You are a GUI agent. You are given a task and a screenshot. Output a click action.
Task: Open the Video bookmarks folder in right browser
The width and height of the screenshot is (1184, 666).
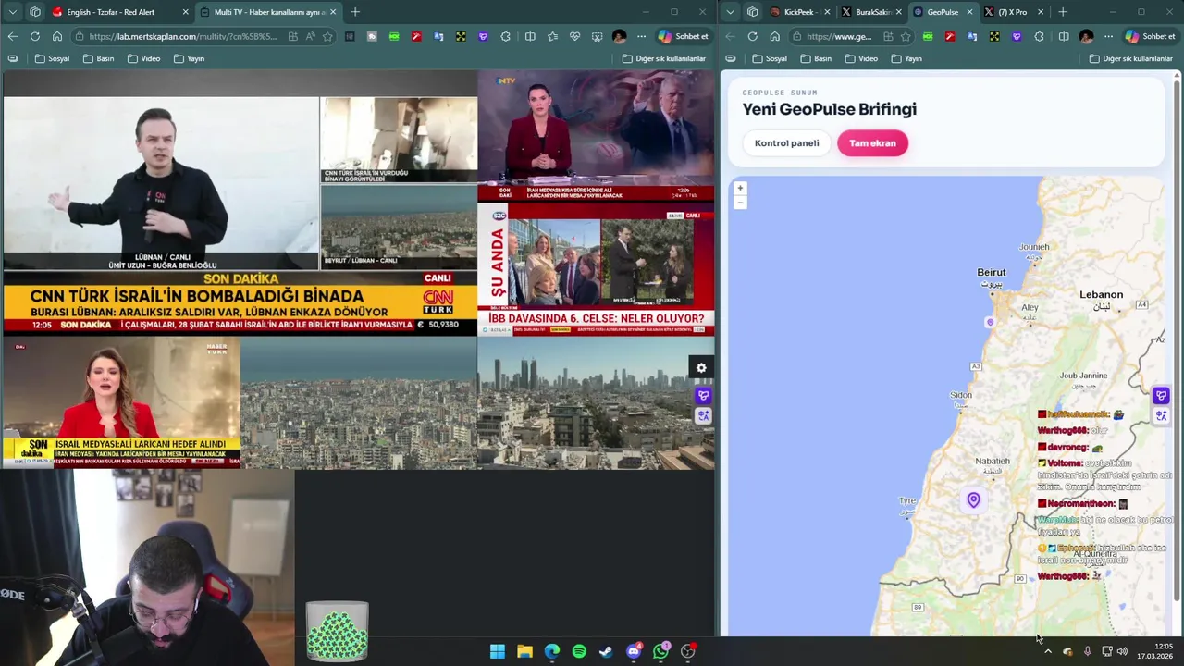tap(859, 58)
